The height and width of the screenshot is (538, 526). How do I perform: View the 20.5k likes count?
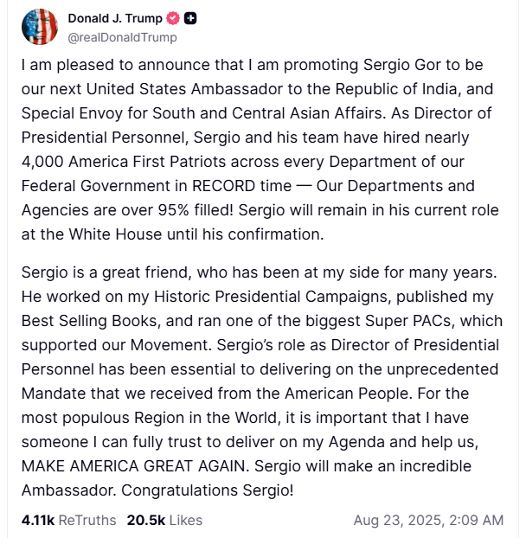(145, 520)
